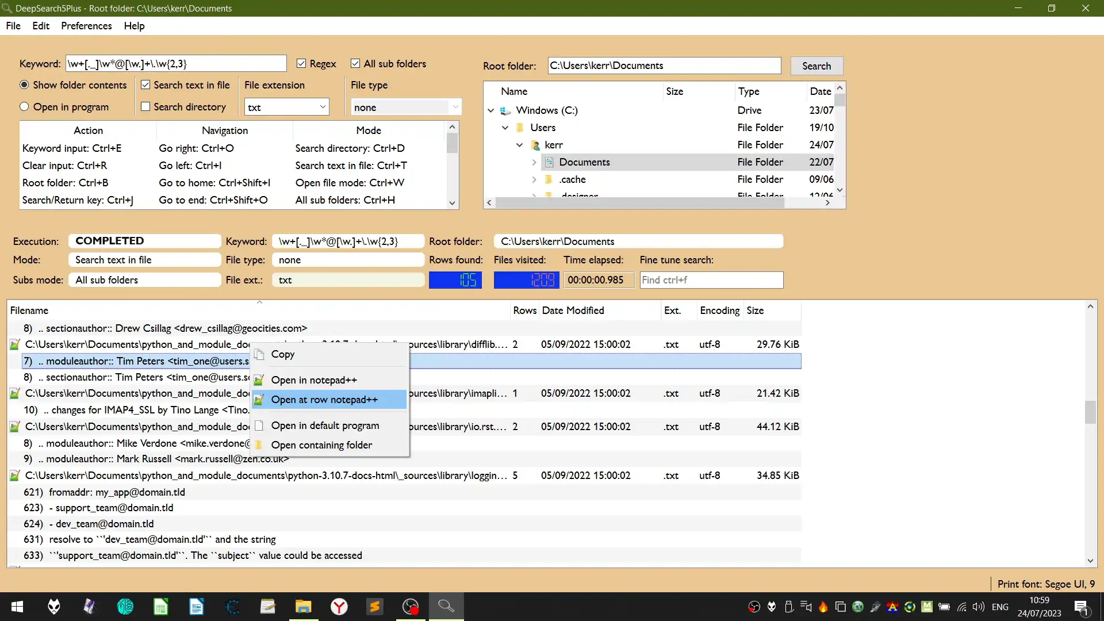Screen dimensions: 1104x621
Task: Click the Fine tune search field
Action: [x=711, y=280]
